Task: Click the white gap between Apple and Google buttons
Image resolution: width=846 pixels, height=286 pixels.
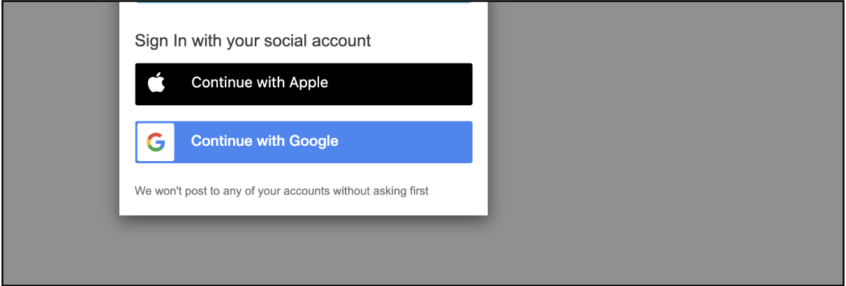Action: 304,113
